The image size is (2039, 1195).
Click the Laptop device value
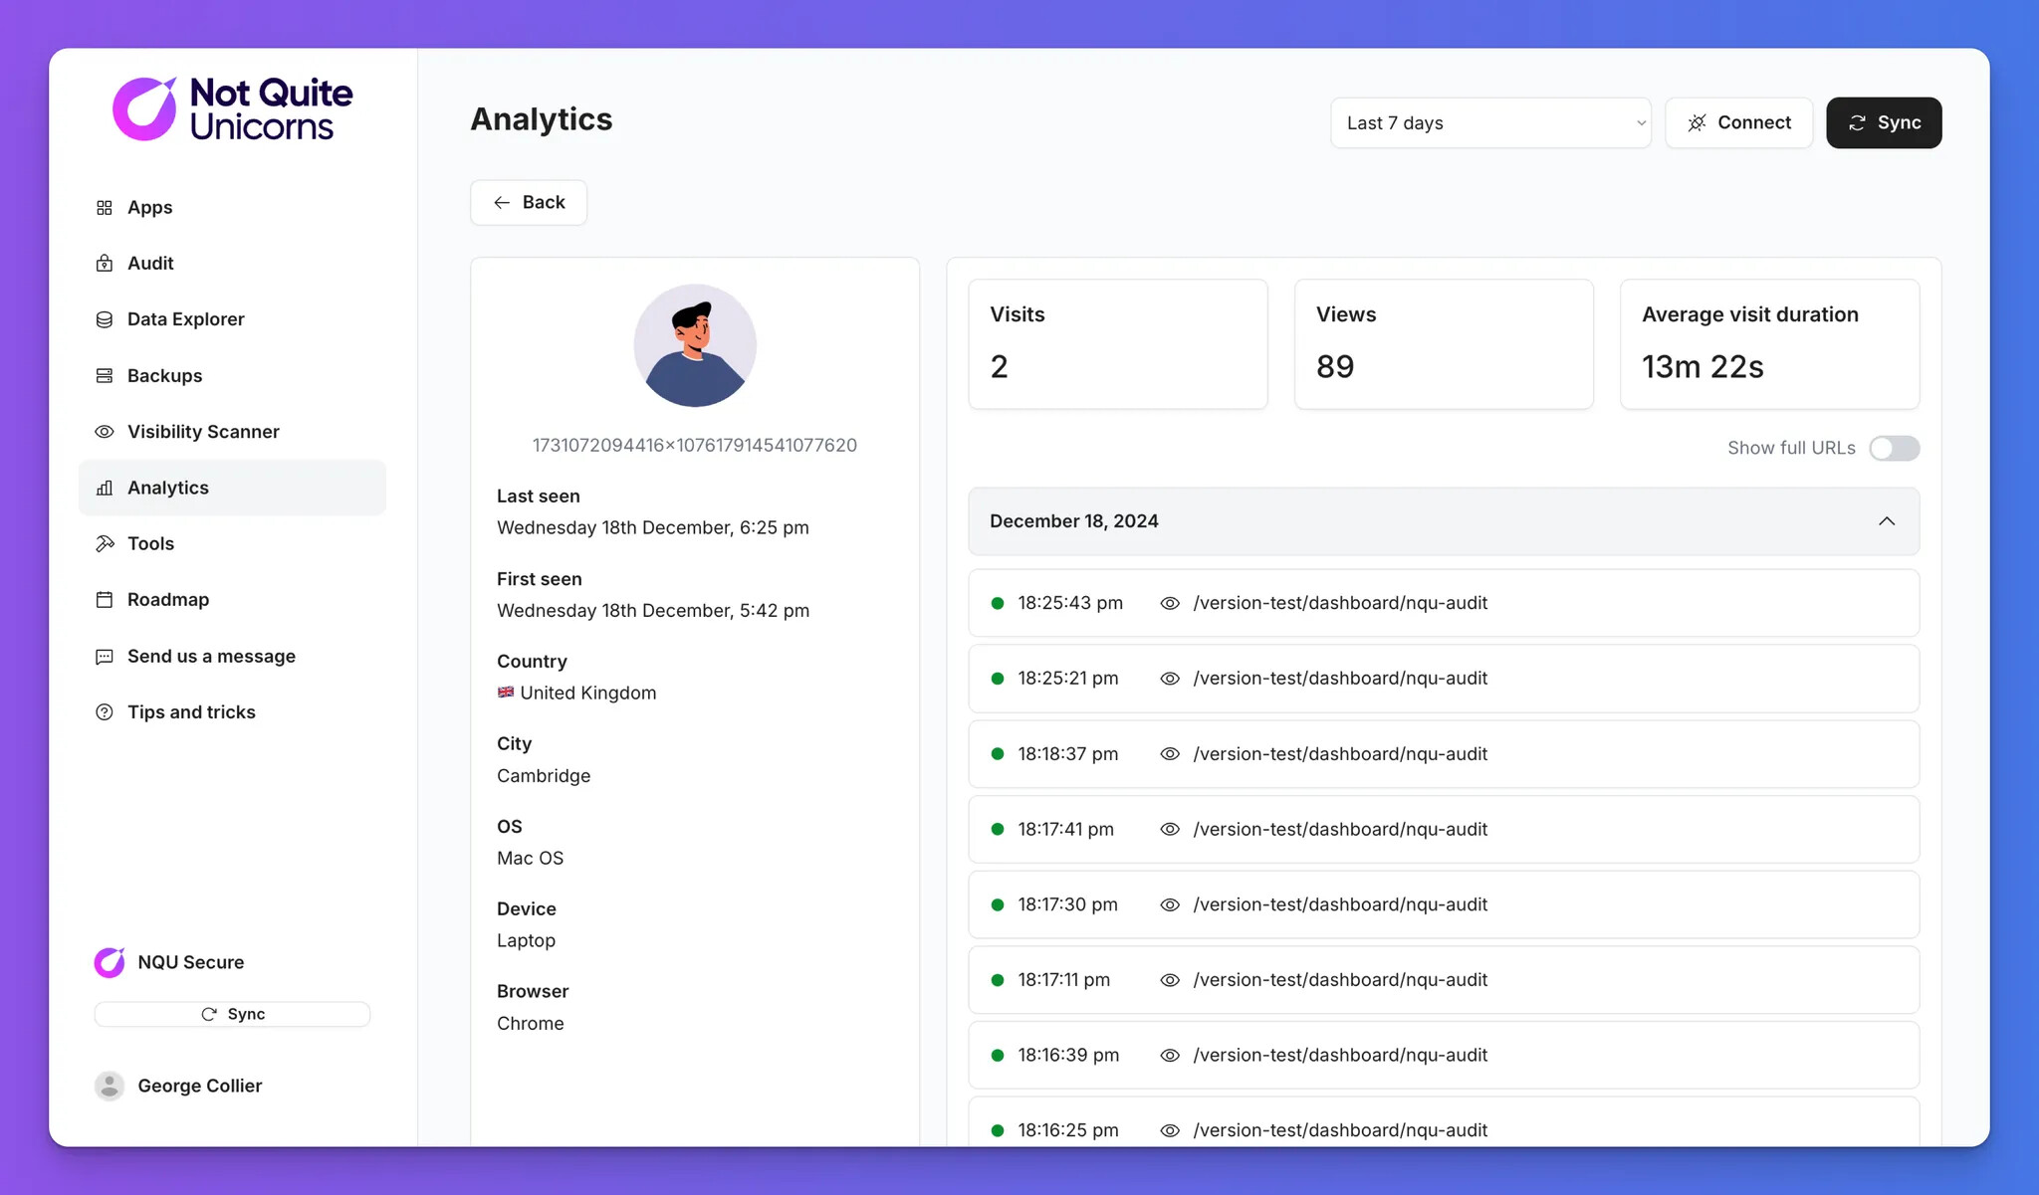(526, 941)
